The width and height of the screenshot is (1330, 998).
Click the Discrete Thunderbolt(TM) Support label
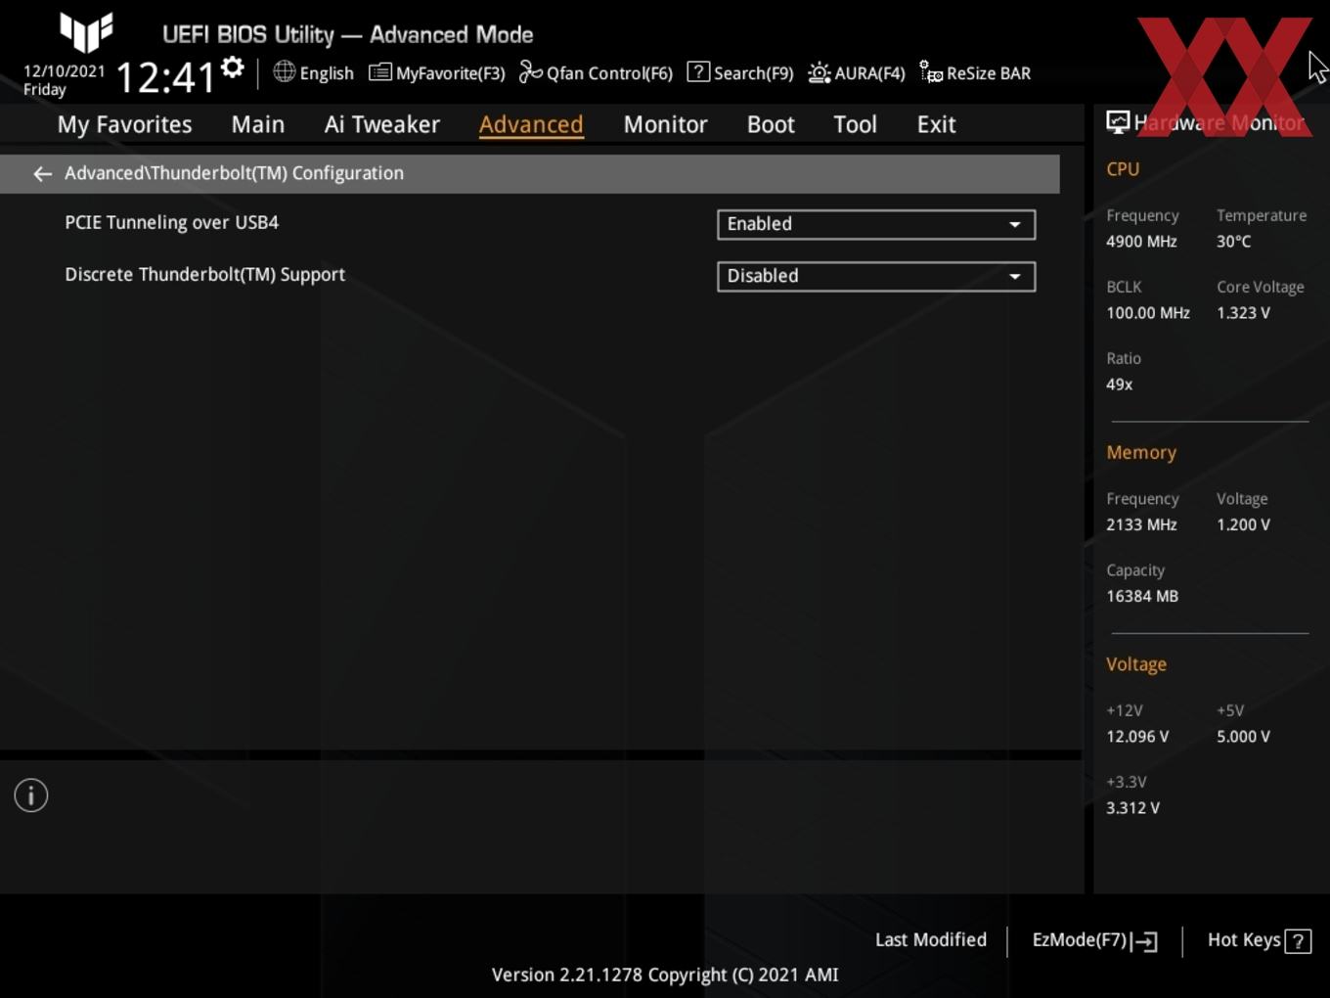[205, 275]
